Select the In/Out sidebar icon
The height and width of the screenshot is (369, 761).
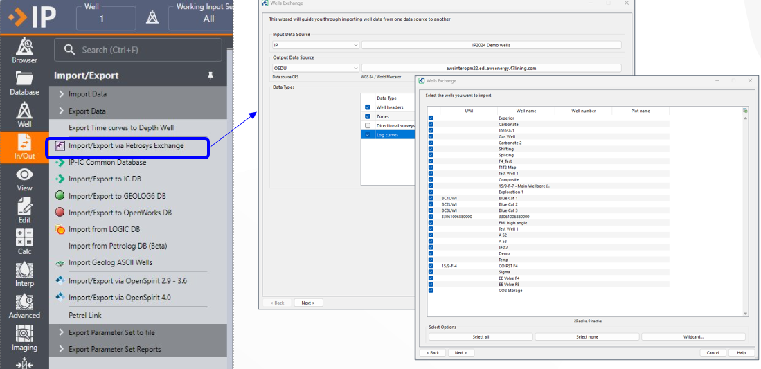24,147
